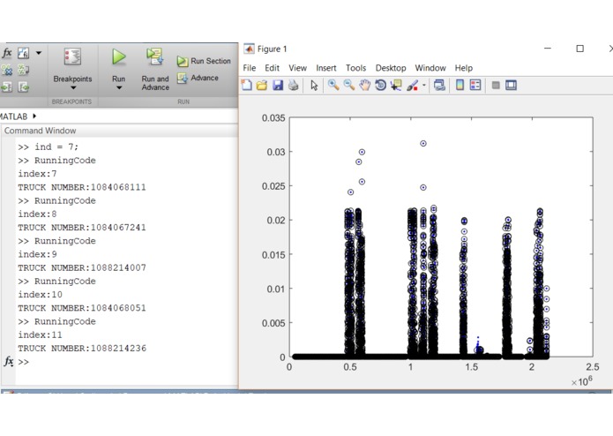Open the Help menu in Figure 1

tap(463, 68)
